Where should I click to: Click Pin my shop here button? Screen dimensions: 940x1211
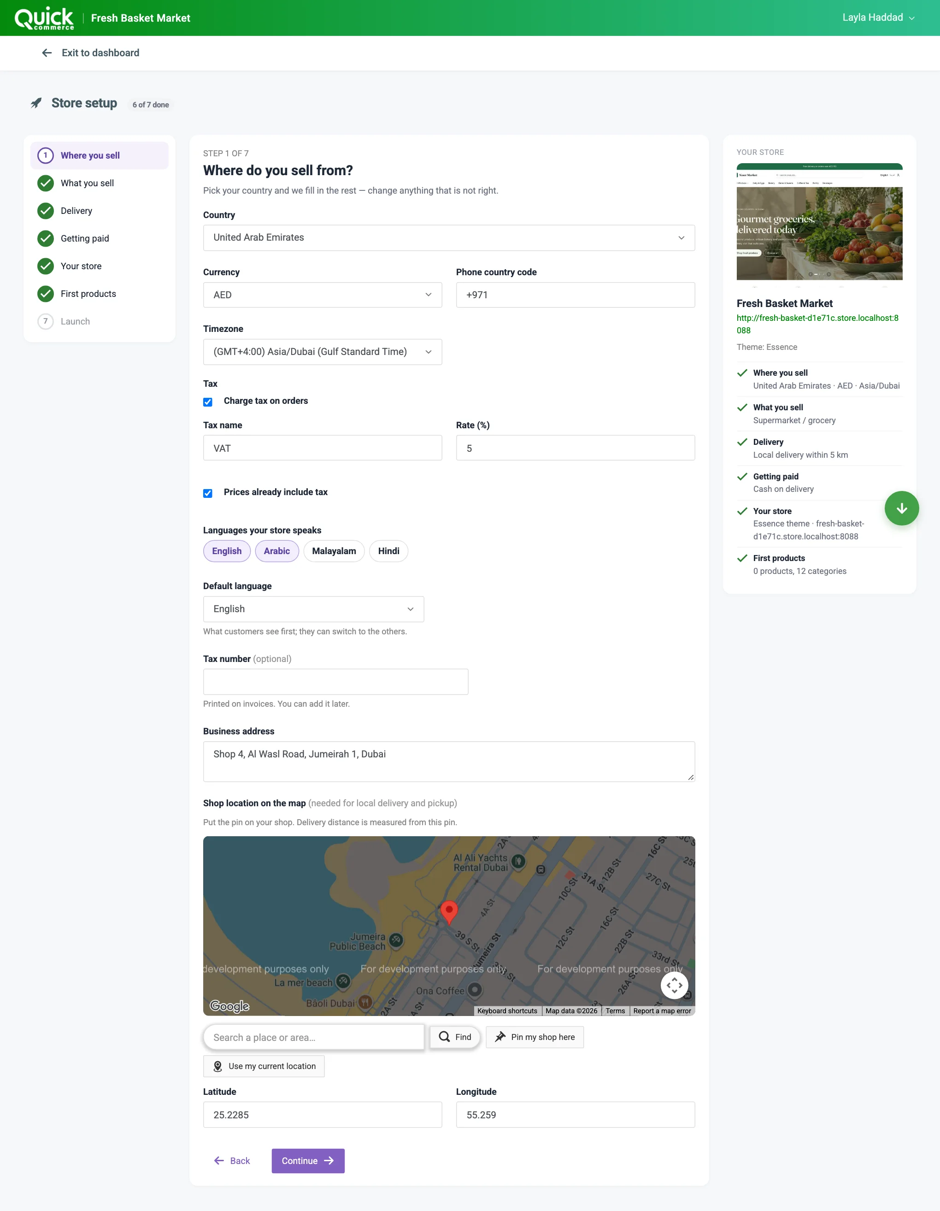[x=535, y=1037]
